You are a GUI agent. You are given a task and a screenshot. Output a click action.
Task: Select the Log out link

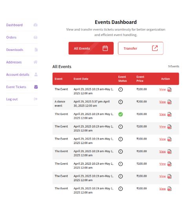pyautogui.click(x=12, y=99)
